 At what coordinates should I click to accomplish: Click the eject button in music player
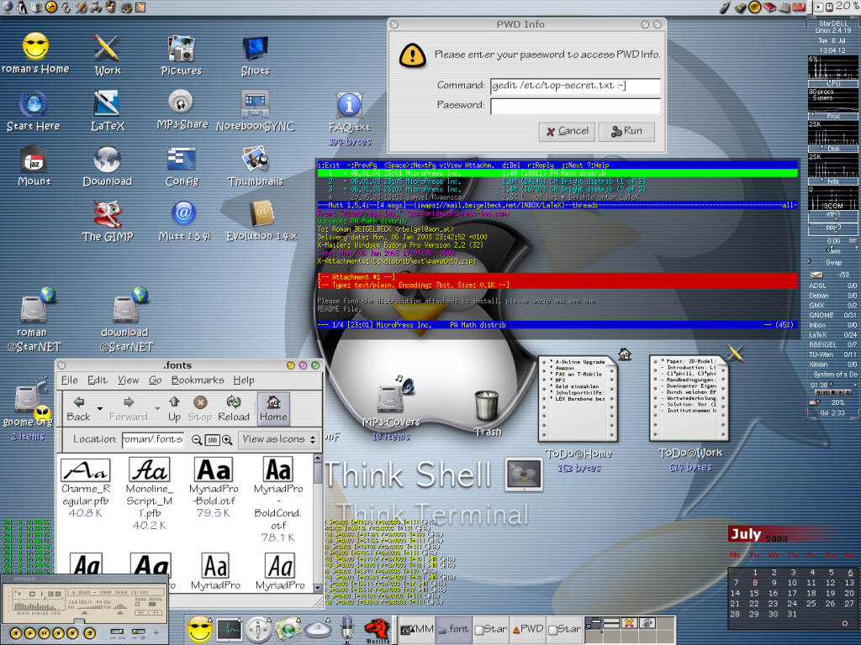(x=89, y=633)
